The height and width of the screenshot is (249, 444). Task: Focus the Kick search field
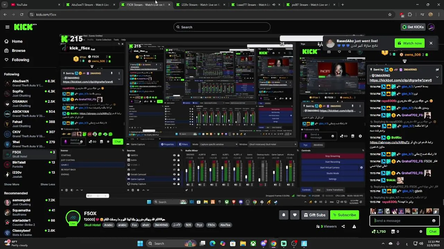pyautogui.click(x=222, y=27)
